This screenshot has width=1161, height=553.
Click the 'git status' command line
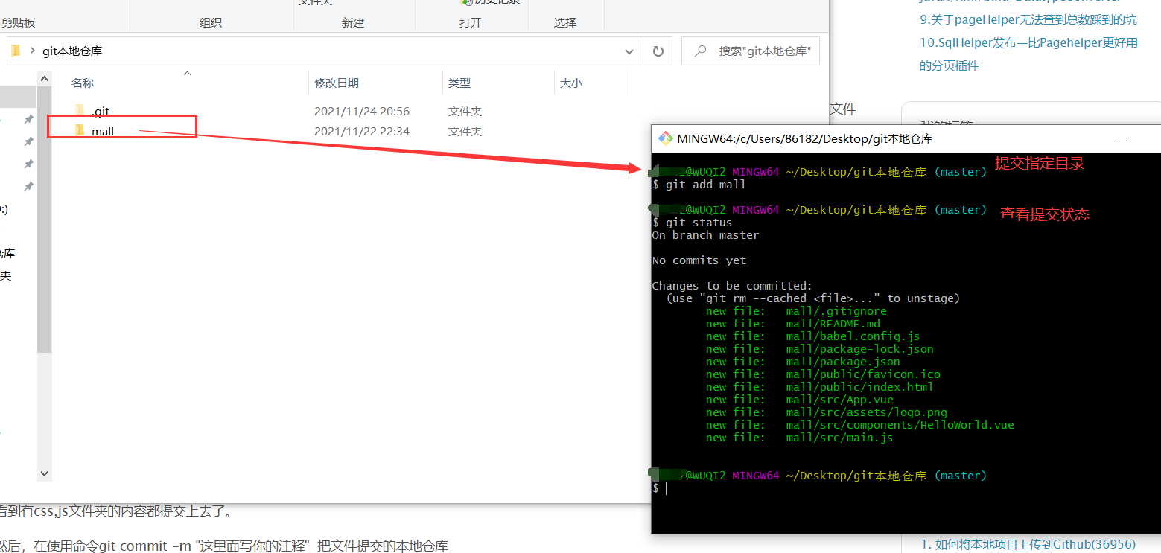tap(692, 223)
